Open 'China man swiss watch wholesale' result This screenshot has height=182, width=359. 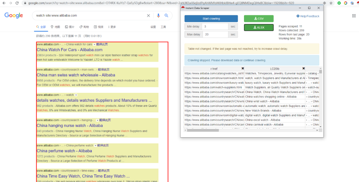[x=76, y=75]
